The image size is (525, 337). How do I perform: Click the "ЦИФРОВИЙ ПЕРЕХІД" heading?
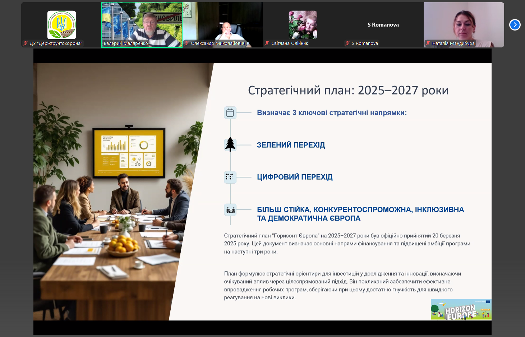pos(295,177)
